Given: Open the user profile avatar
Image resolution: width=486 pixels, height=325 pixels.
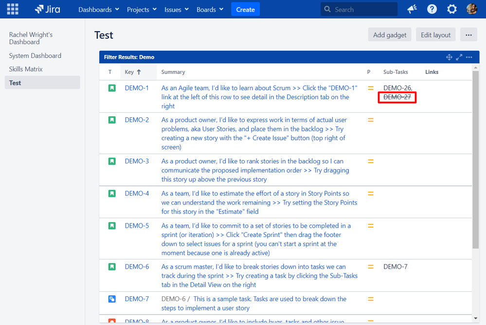Looking at the screenshot, I should pyautogui.click(x=472, y=9).
